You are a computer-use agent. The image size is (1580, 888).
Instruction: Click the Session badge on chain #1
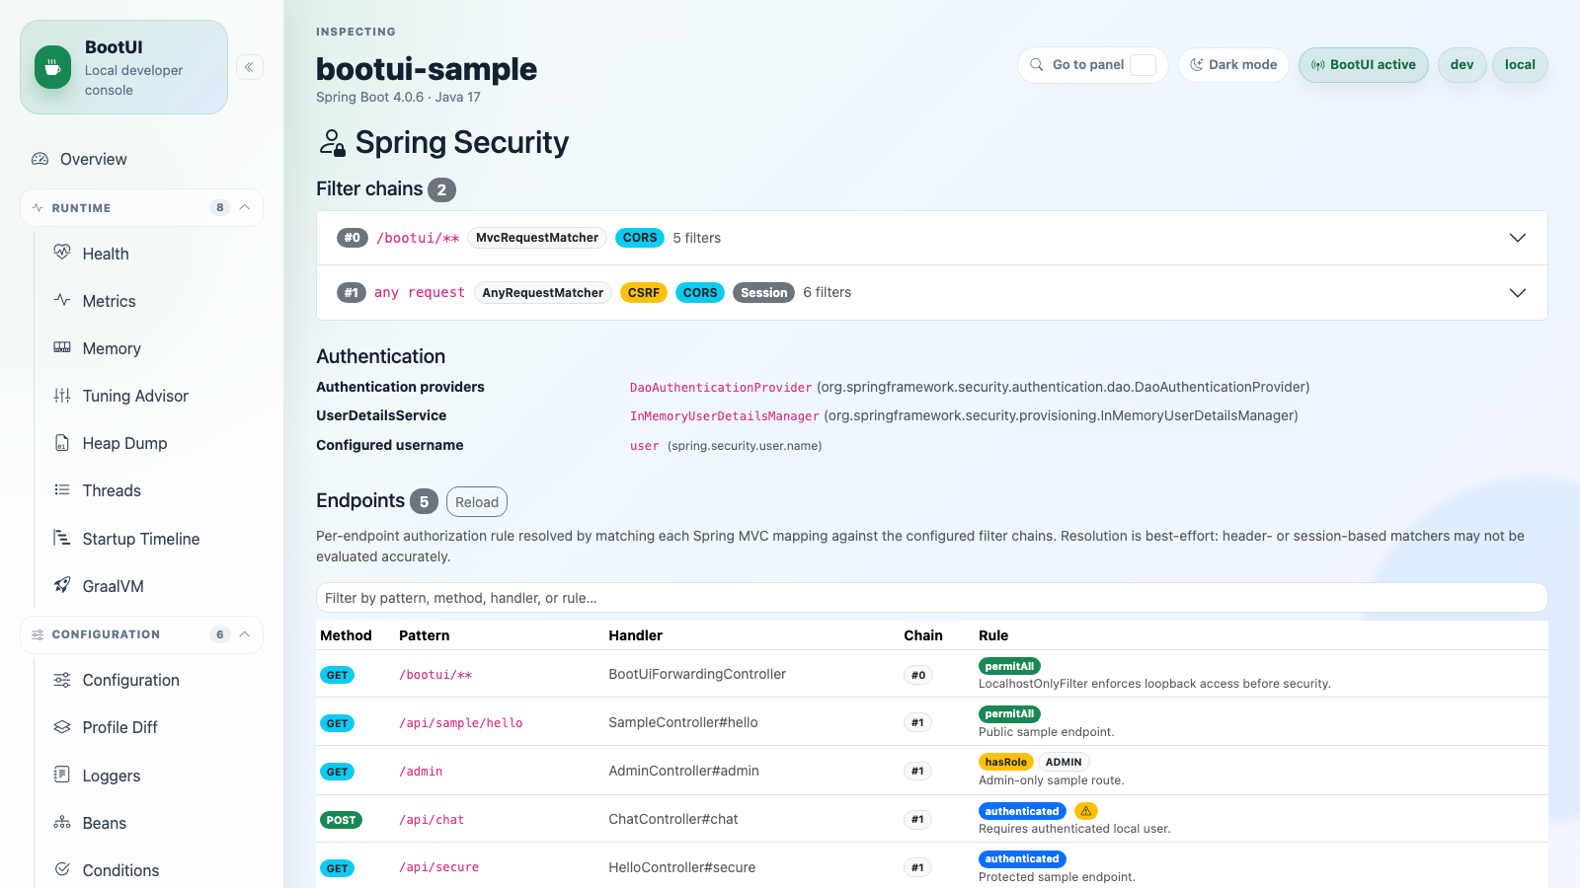(763, 293)
